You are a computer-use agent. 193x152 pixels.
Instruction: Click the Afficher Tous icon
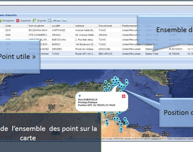[50, 20]
